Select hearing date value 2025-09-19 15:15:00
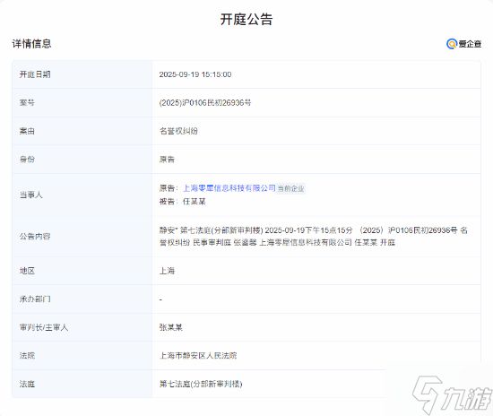The image size is (493, 416). (195, 74)
